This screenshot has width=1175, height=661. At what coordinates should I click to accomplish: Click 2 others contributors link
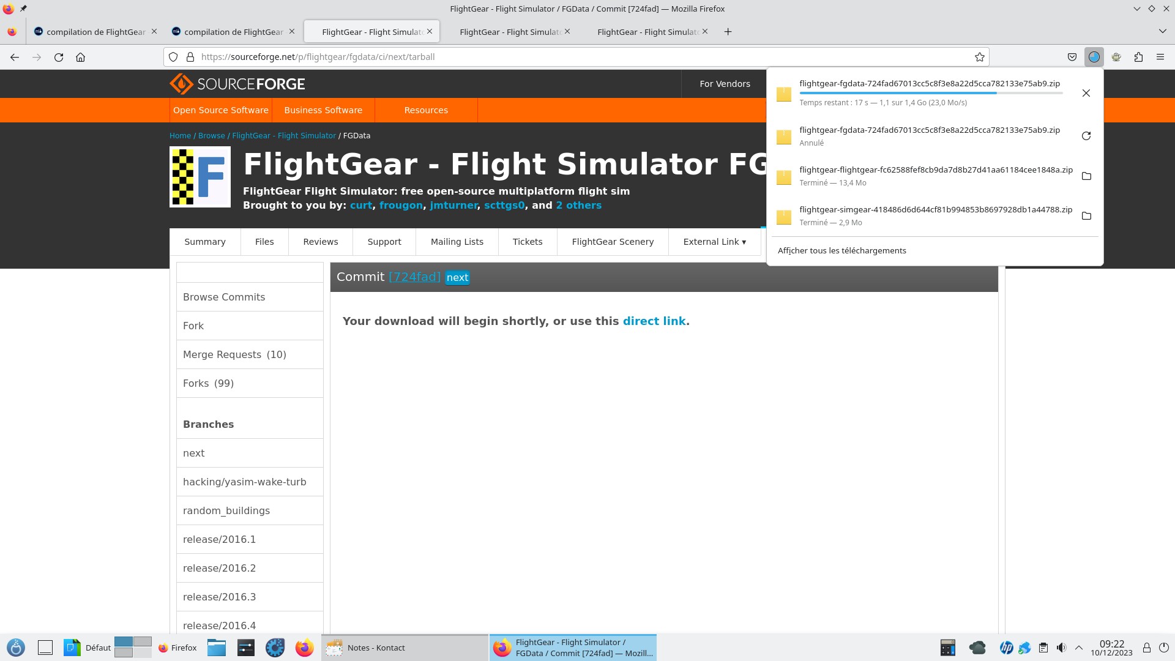pos(578,206)
